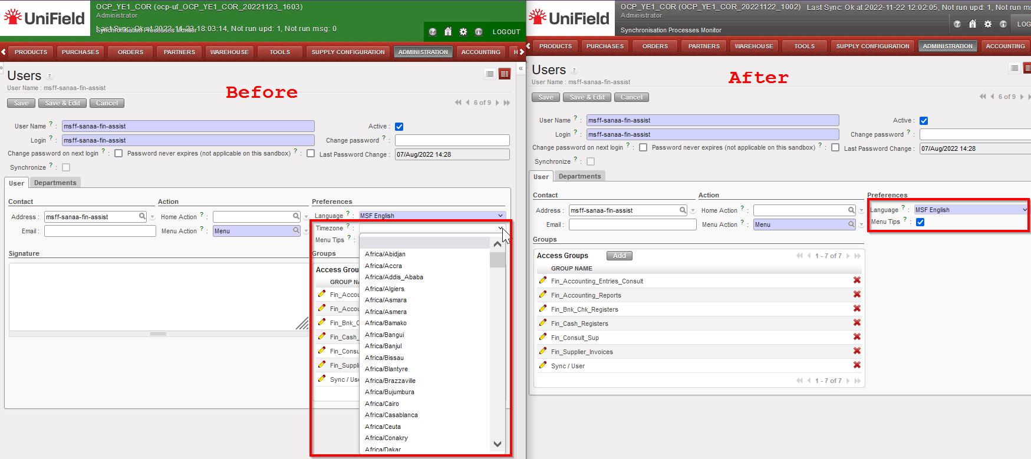Enable Synchronize checkbox in Before window
This screenshot has height=459, width=1031.
pos(66,167)
